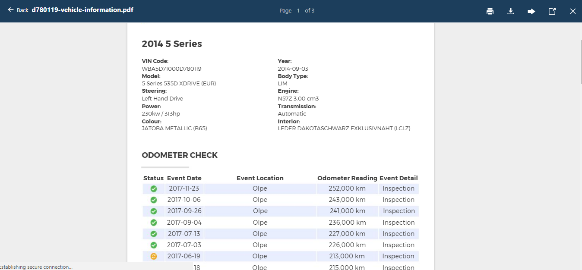Select the 241,000 km odometer reading
Screen dimensions: 582x270
[x=347, y=211]
